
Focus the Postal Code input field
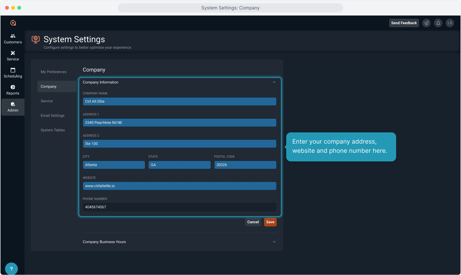point(245,165)
